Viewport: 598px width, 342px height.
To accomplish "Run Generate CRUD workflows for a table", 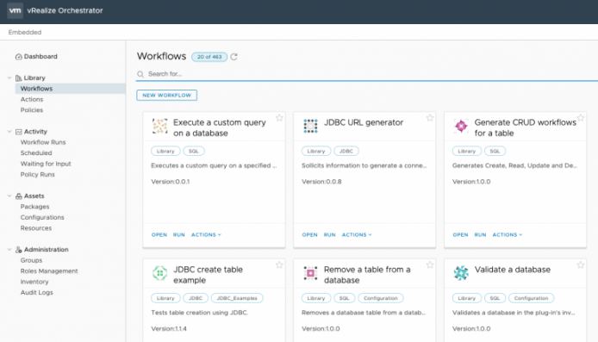I will [x=480, y=235].
